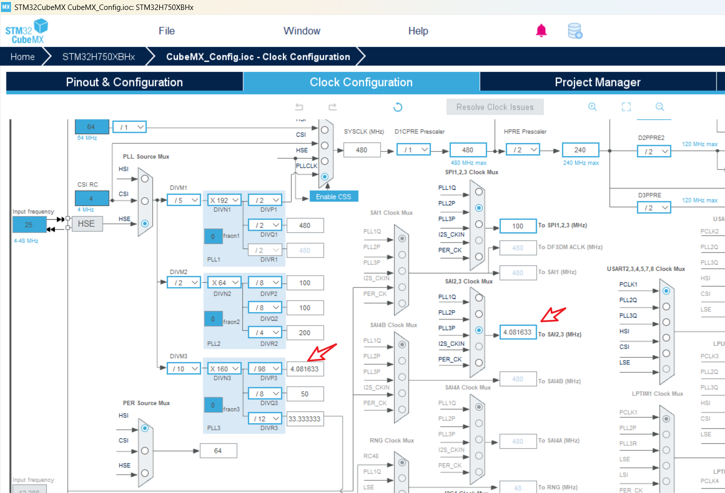Click the PER clock 64 value box
725x493 pixels.
pos(218,451)
